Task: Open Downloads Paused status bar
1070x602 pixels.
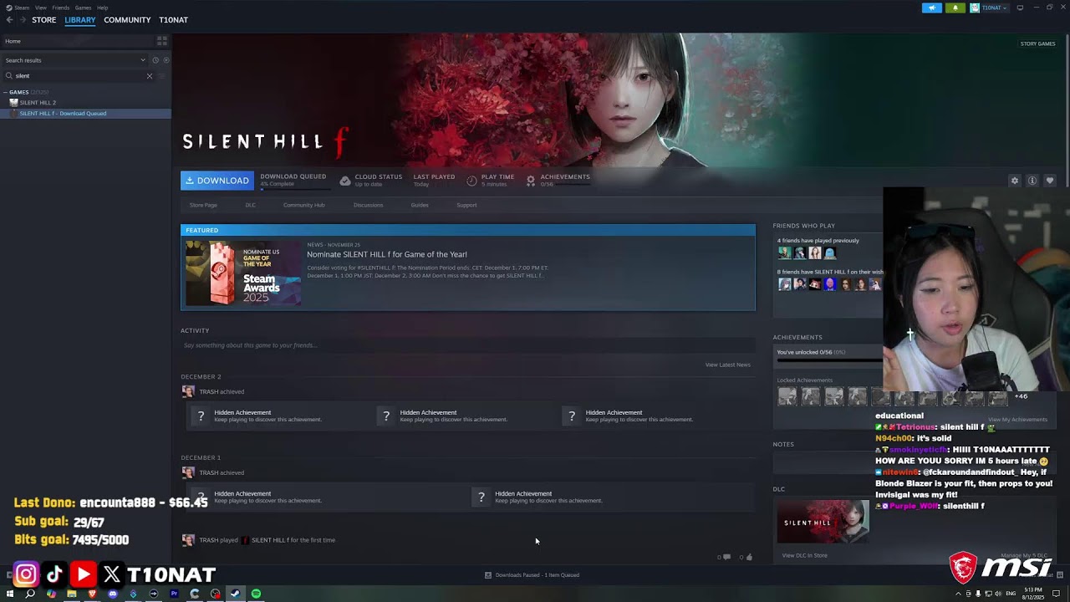Action: pyautogui.click(x=532, y=575)
